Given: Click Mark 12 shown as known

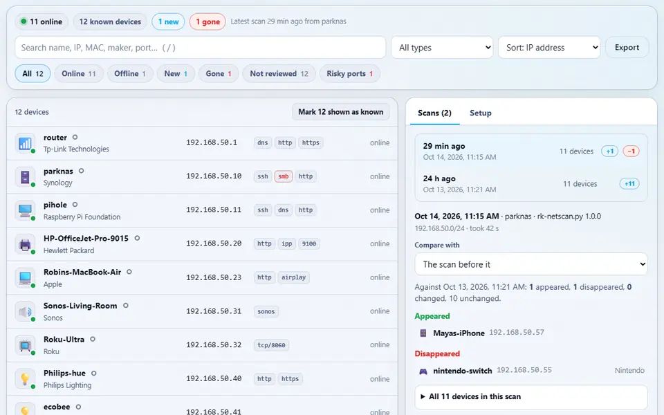Looking at the screenshot, I should pos(340,112).
